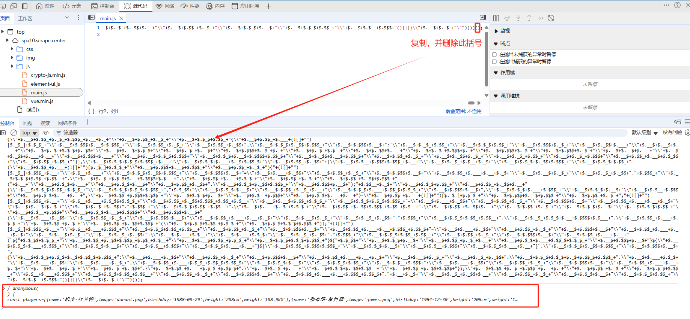Enable pause on caught exceptions
Viewport: 690px width, 319px height.
(494, 62)
